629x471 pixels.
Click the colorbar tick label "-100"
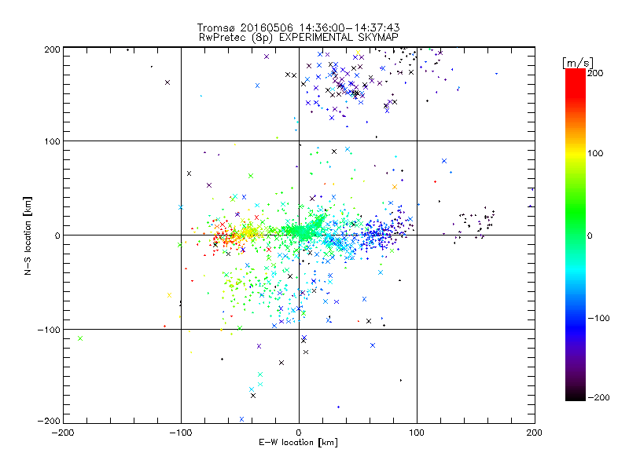[598, 318]
